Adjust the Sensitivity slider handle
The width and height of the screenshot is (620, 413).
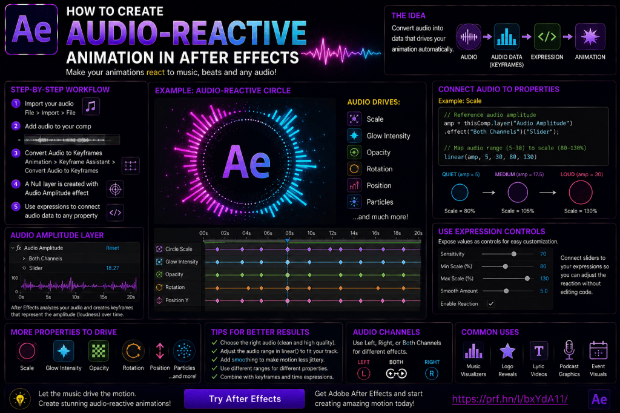(x=513, y=254)
